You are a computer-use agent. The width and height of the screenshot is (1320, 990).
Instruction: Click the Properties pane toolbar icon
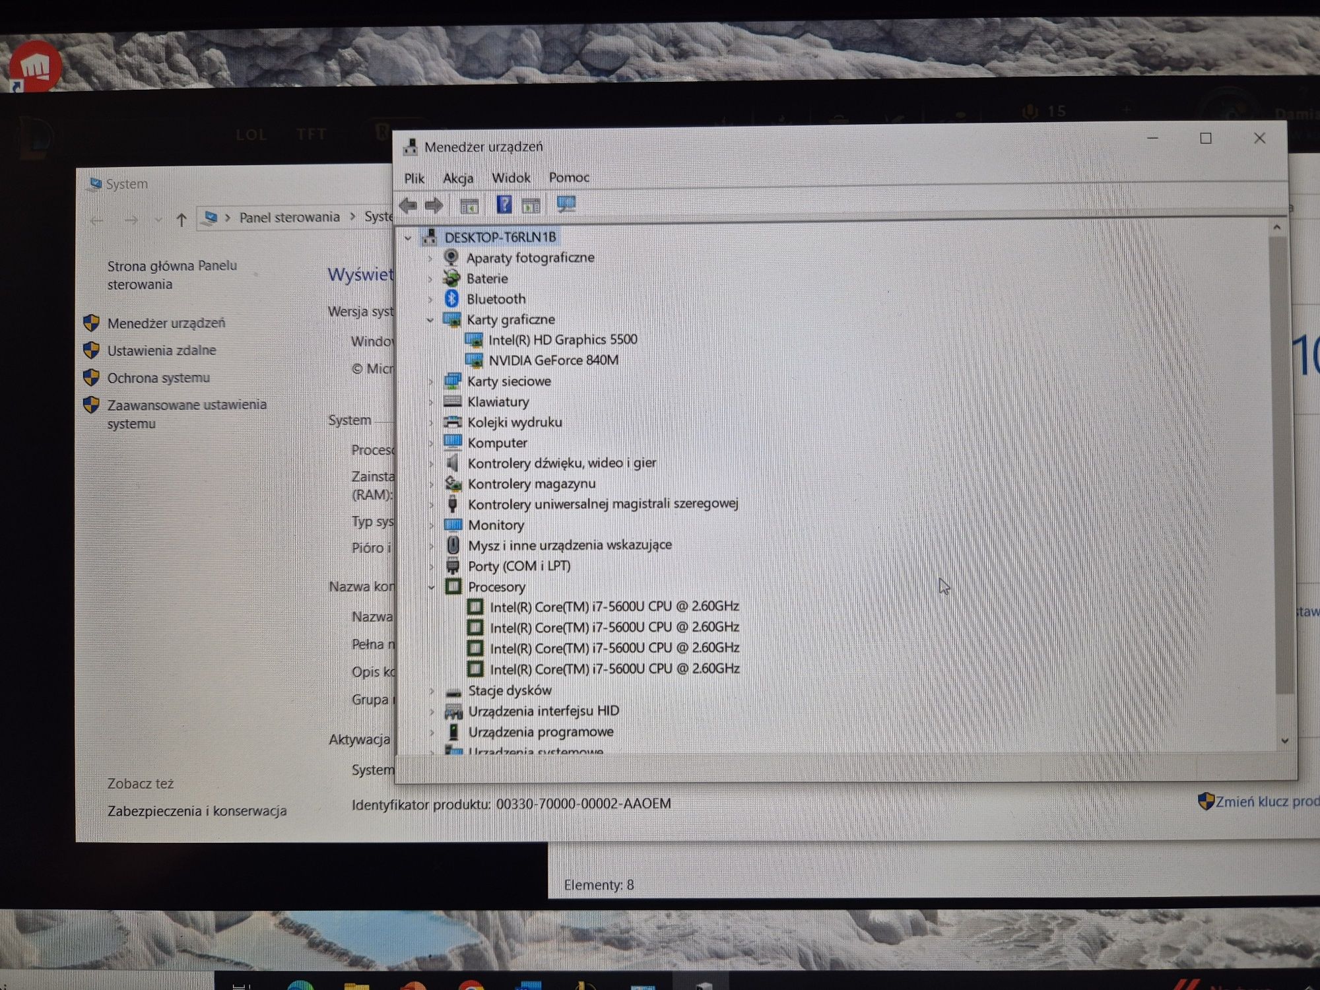(531, 205)
